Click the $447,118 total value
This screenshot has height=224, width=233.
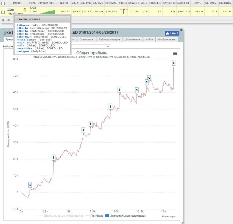[184, 11]
